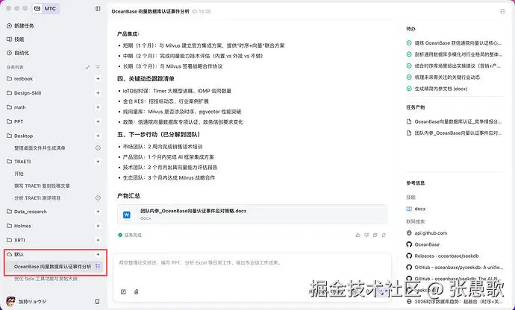The width and height of the screenshot is (515, 310).
Task: Open todo item 剖析通用数据库多模化对行业格局
Action: pos(454,54)
